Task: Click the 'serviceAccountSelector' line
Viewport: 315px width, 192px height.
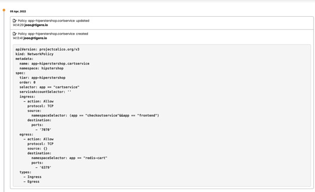Action: [x=45, y=92]
